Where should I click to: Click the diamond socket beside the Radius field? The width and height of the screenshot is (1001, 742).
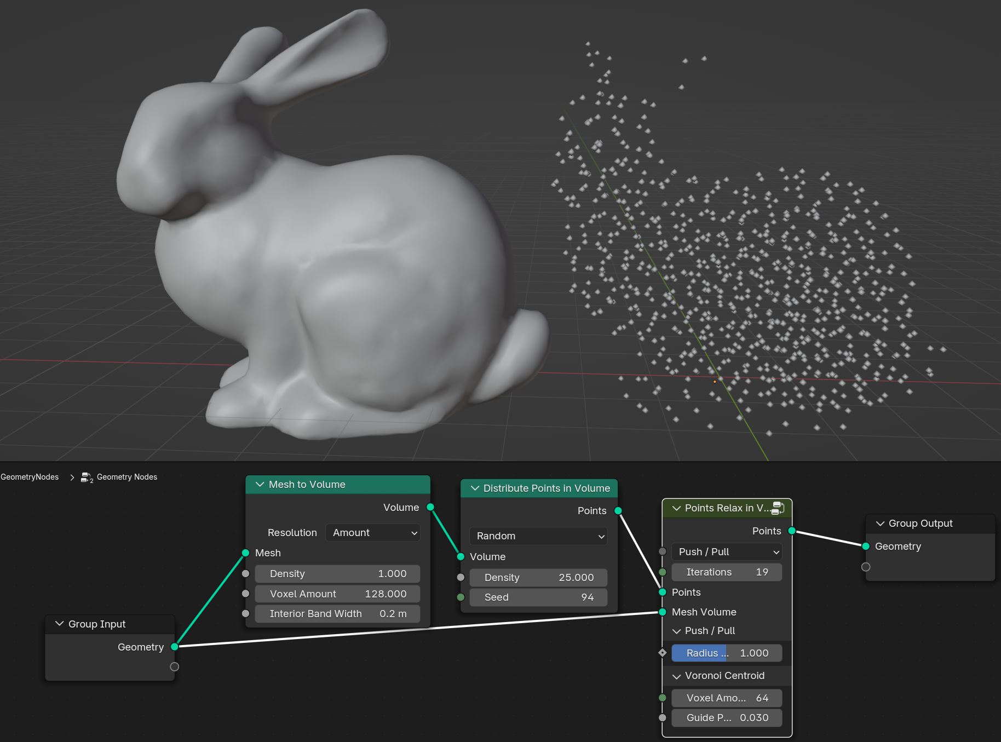click(x=663, y=653)
